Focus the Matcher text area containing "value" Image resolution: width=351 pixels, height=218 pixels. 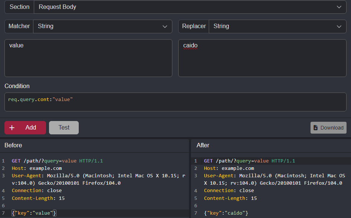(x=88, y=58)
